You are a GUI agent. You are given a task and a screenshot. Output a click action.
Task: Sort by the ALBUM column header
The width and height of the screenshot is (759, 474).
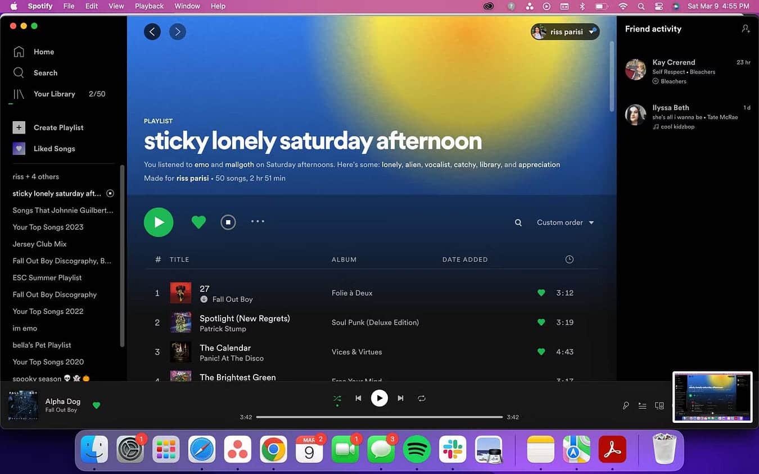344,259
